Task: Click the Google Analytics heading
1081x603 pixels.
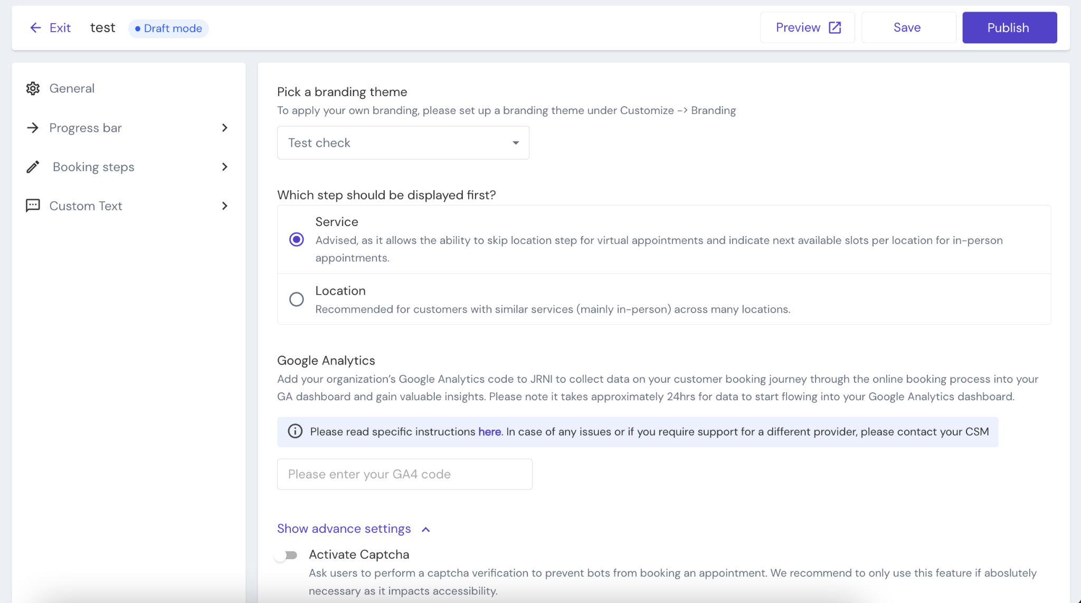Action: click(326, 360)
